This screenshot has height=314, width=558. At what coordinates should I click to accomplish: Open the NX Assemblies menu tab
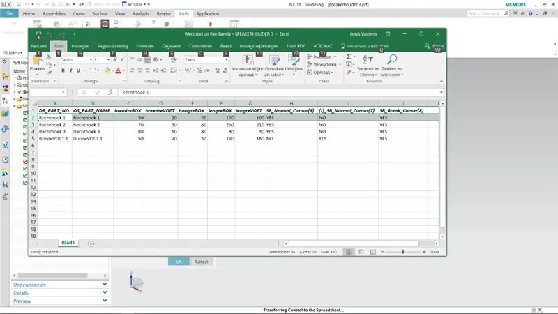tap(54, 13)
